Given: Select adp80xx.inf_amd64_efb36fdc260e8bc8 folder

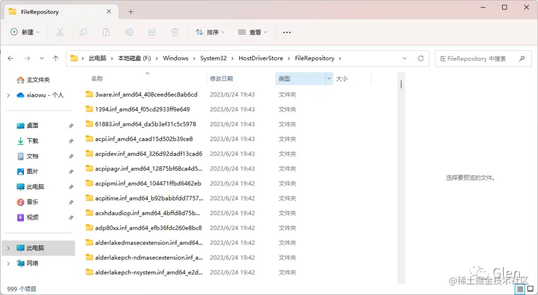Looking at the screenshot, I should (148, 228).
